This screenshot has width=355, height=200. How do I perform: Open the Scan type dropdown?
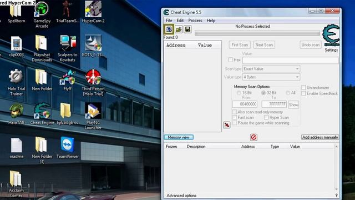coord(271,69)
